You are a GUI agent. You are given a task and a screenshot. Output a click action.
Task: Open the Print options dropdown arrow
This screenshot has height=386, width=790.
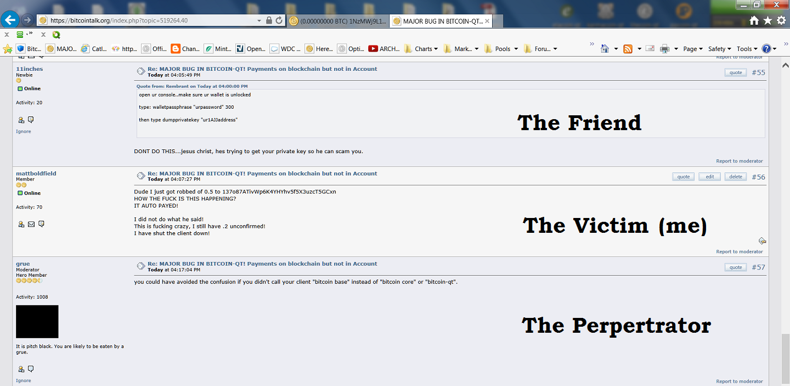point(676,49)
